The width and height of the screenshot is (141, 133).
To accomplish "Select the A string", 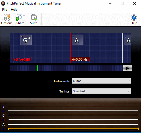I will tap(73, 124).
